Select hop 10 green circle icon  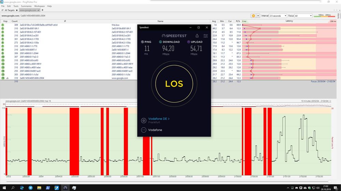pyautogui.click(x=3, y=57)
